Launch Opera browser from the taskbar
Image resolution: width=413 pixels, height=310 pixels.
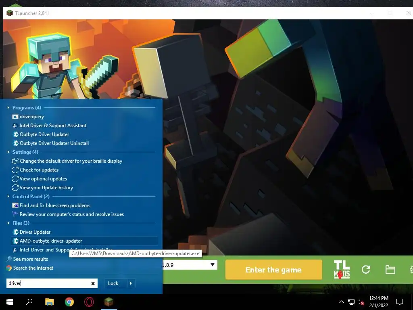tap(89, 302)
